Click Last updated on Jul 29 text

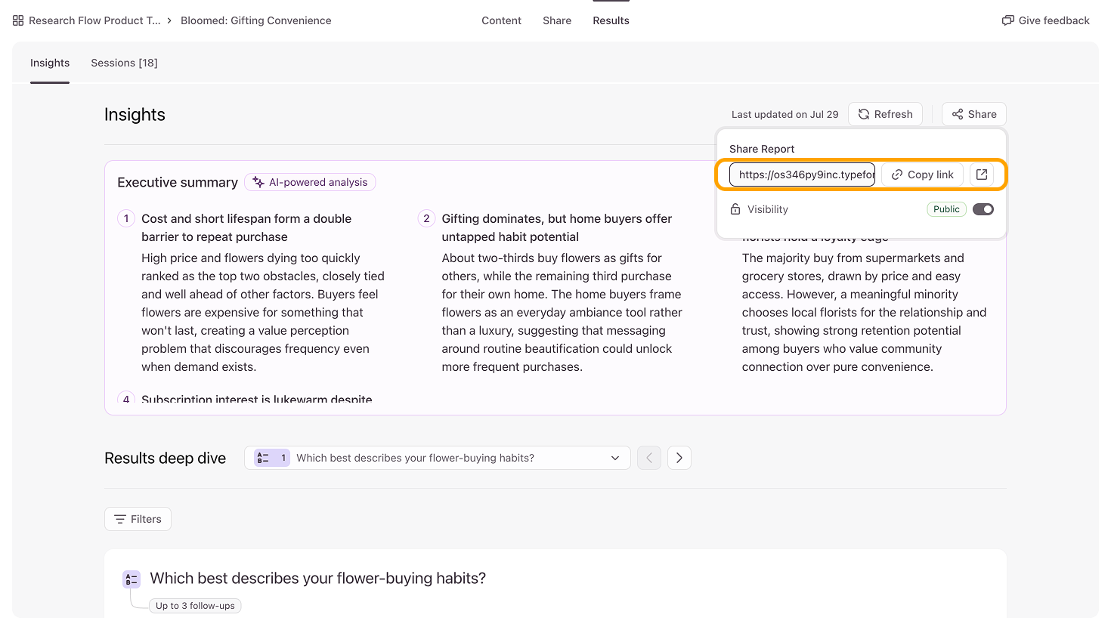[x=785, y=114]
